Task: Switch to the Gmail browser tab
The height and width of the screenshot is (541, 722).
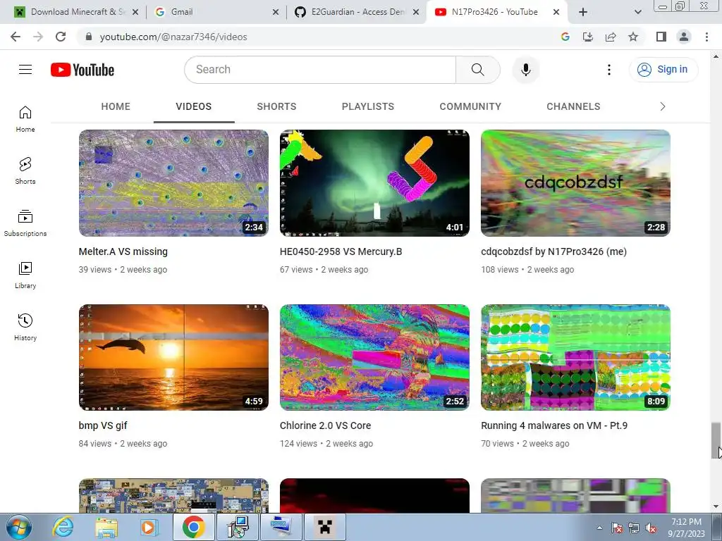Action: pos(217,12)
